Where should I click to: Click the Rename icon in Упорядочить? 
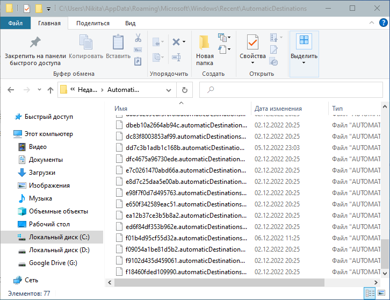pyautogui.click(x=176, y=58)
